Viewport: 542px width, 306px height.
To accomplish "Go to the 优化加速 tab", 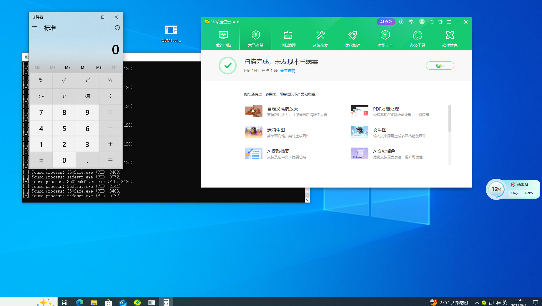I will point(353,39).
